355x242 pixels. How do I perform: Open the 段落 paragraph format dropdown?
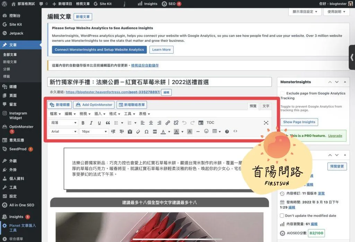point(64,123)
